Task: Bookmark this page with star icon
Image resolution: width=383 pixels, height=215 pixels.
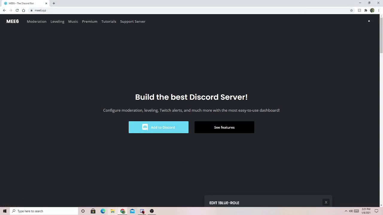Action: 352,10
